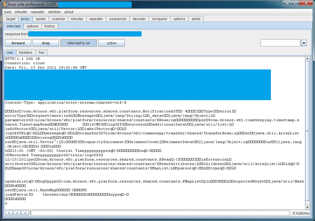Open the window menu
The height and width of the screenshot is (221, 315).
pyautogui.click(x=54, y=12)
